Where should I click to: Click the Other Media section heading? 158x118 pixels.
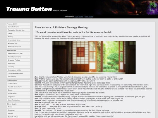(x=18, y=104)
